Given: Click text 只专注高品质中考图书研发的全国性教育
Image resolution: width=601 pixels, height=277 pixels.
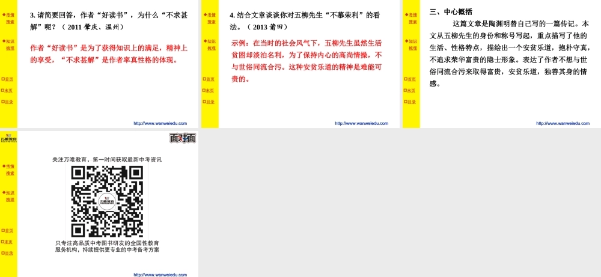Looking at the screenshot, I should 108,243.
